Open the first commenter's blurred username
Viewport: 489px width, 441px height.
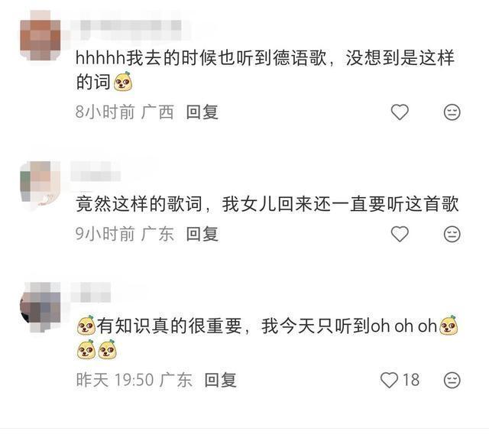coord(129,27)
